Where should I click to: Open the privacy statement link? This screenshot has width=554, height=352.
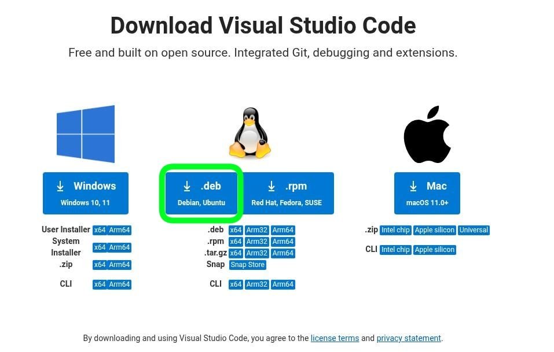pos(409,338)
